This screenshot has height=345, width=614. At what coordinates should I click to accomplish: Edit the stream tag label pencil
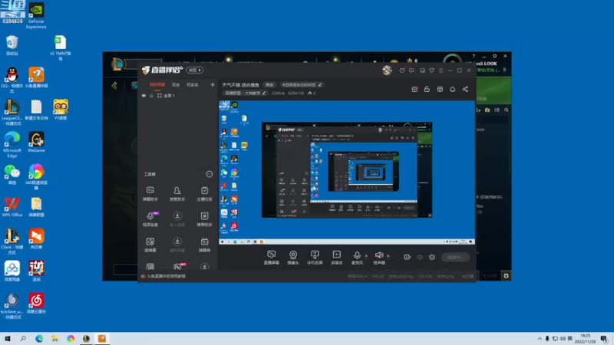(x=320, y=84)
